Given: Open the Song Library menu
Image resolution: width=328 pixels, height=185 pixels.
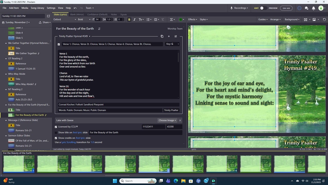Looking at the screenshot, I should pyautogui.click(x=37, y=8).
